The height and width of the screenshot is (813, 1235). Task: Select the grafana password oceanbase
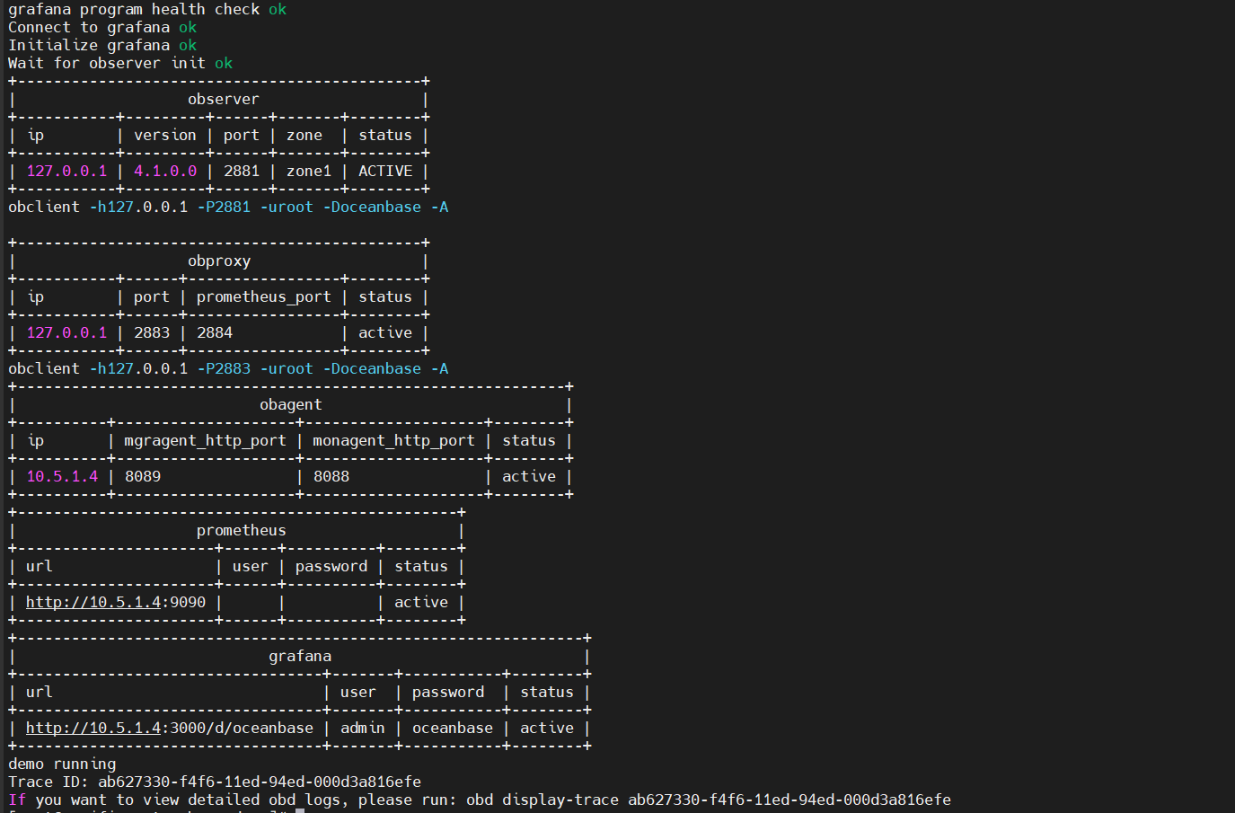coord(453,729)
